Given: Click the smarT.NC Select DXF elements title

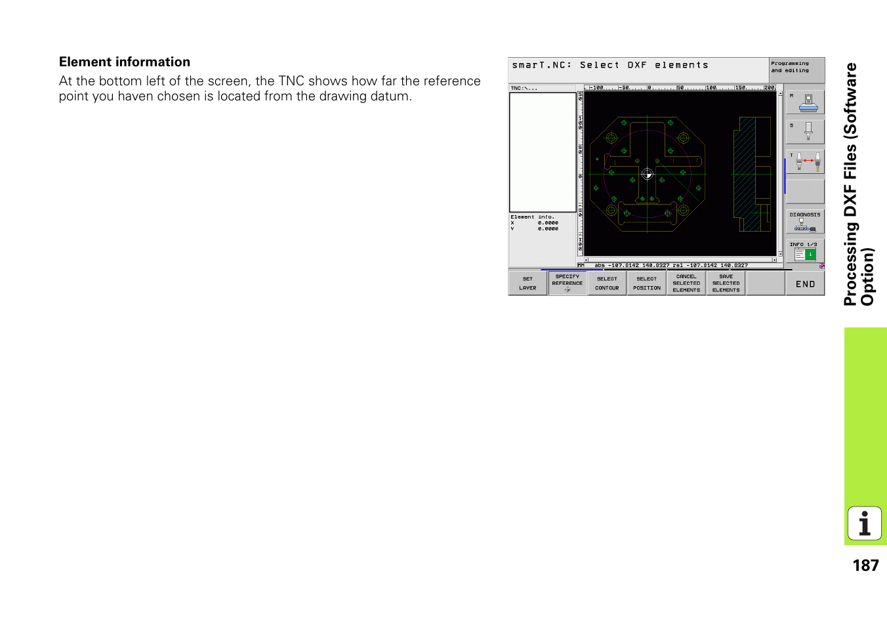Looking at the screenshot, I should point(610,65).
